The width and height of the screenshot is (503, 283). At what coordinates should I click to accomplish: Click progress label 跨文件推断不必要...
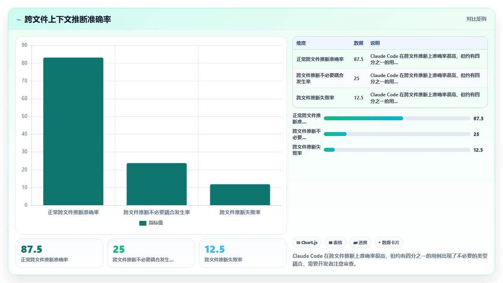(x=307, y=134)
